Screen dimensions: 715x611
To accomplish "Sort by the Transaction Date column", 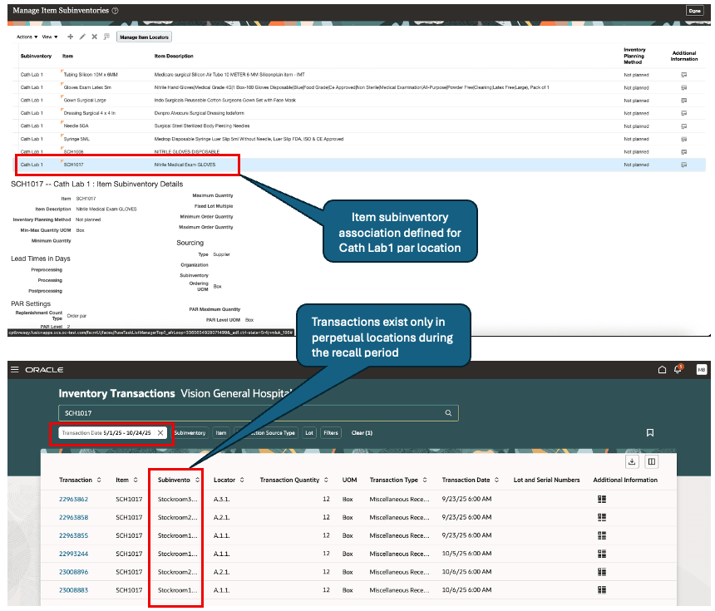I will pos(496,480).
